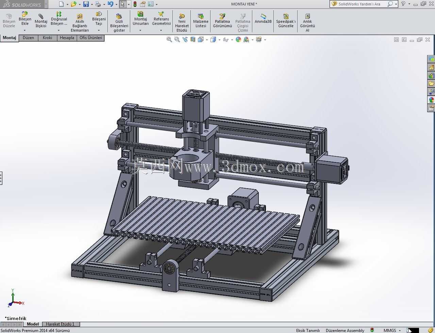The height and width of the screenshot is (333, 435).
Task: Click Yeni Hareket Etüdü tool
Action: (x=182, y=23)
